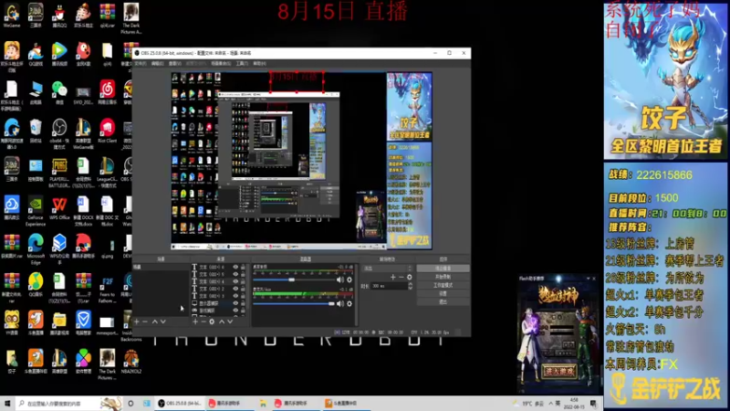This screenshot has width=730, height=411.
Task: Add a new scene with the Scenes plus icon
Action: click(137, 321)
